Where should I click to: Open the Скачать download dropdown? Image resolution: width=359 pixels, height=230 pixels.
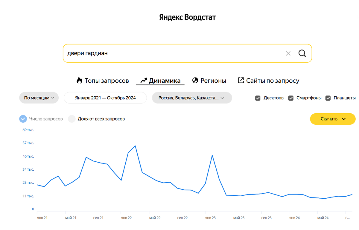(x=333, y=119)
